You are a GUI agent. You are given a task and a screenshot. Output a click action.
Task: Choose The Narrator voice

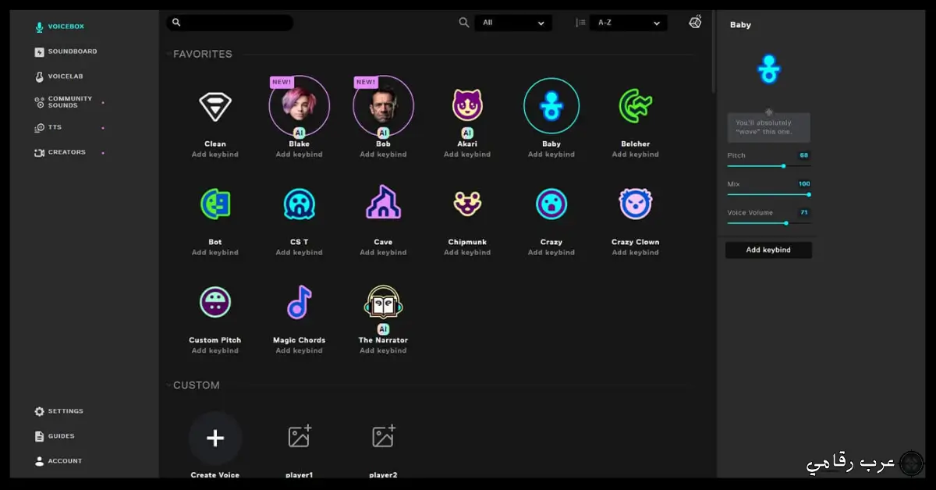(x=383, y=302)
